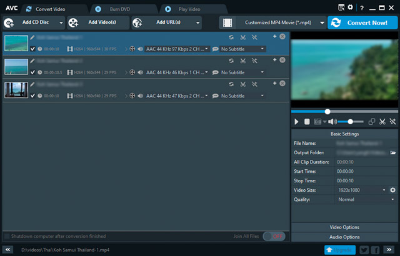This screenshot has width=400, height=256.
Task: Open the task list icon in the title bar
Action: [341, 7]
